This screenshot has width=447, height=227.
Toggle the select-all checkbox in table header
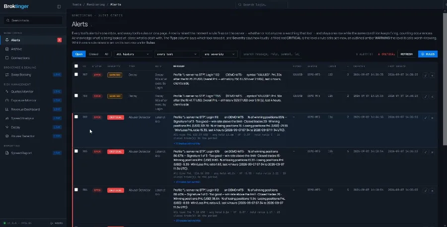(76, 66)
